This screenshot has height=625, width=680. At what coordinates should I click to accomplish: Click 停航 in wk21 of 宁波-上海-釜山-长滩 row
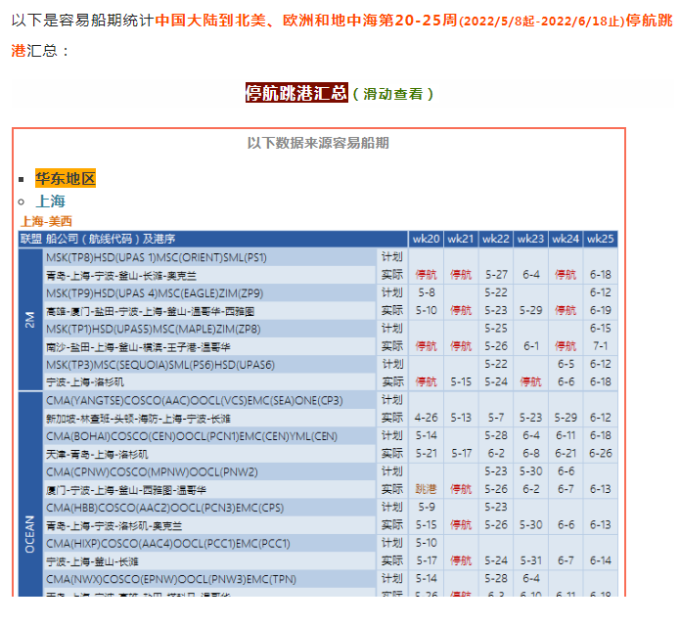[461, 560]
